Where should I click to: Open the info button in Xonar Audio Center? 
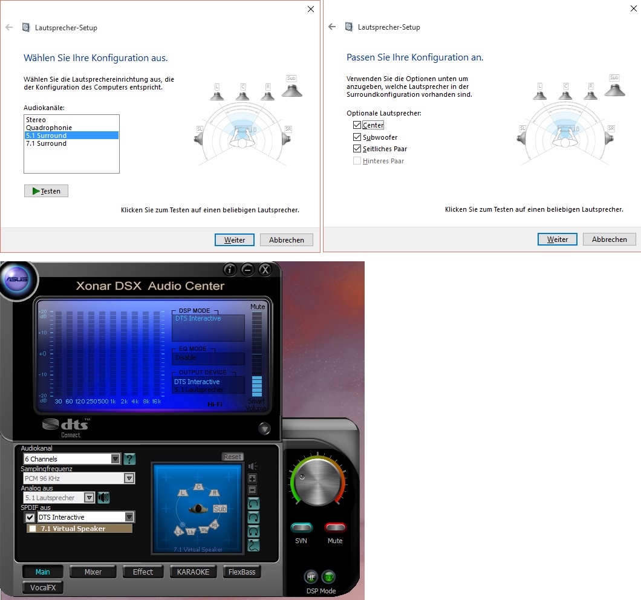(x=230, y=270)
